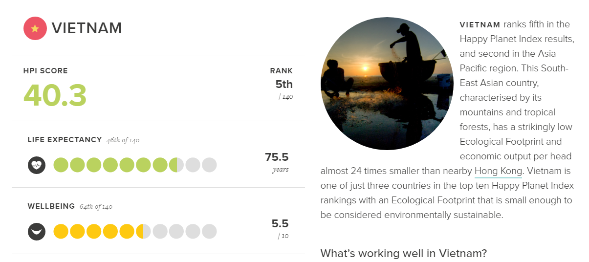Click the wellbeing smiley face icon

coord(37,231)
